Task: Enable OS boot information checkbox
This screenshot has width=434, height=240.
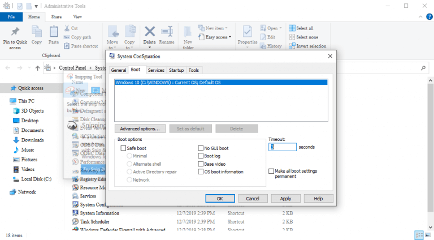Action: tap(201, 172)
